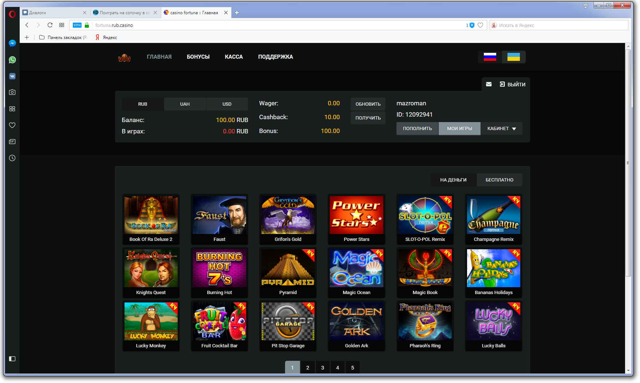This screenshot has width=640, height=383.
Task: Open Facebook Messenger in the sidebar
Action: click(x=12, y=43)
